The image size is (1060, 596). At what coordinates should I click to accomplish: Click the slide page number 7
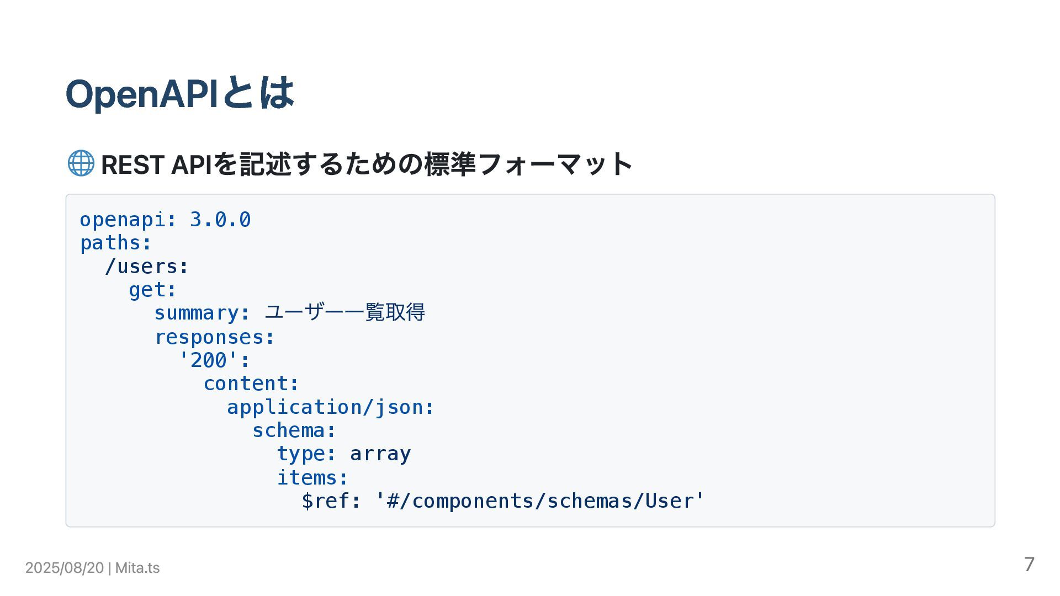click(x=1029, y=565)
